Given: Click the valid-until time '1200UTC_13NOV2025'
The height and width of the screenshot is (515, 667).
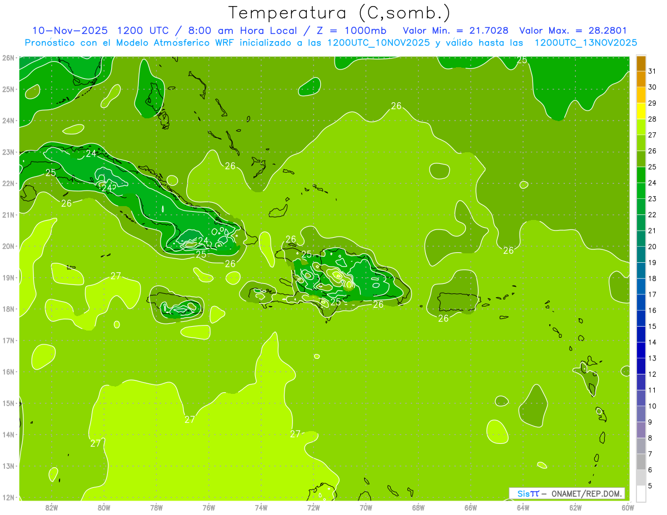Looking at the screenshot, I should 585,42.
